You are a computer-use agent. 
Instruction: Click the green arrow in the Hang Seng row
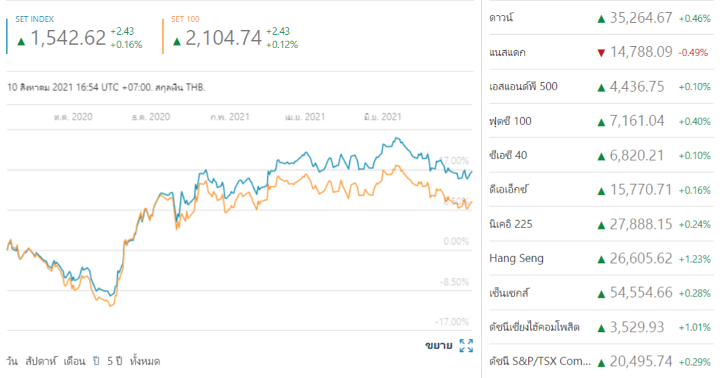click(x=601, y=259)
